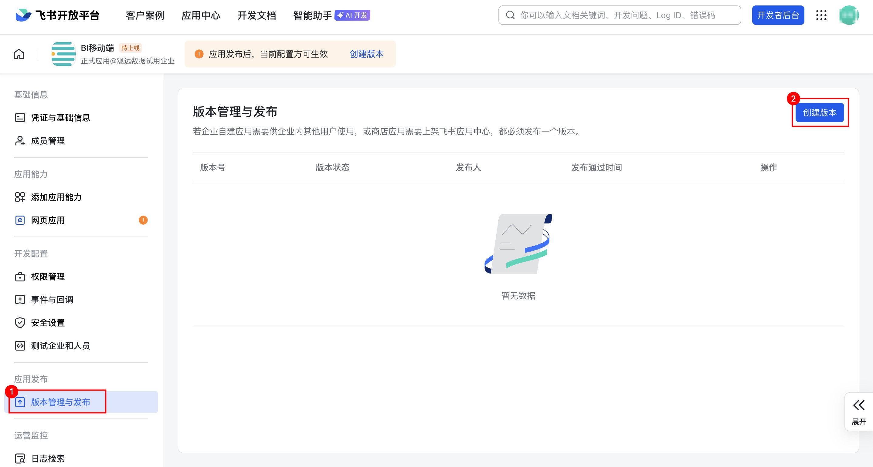The image size is (873, 467).
Task: Open 凭证与基础信息 in the sidebar
Action: (60, 118)
